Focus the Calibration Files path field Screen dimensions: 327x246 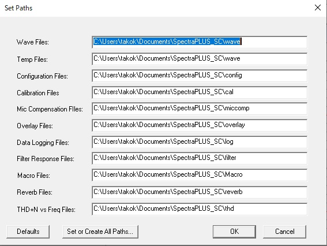click(200, 92)
